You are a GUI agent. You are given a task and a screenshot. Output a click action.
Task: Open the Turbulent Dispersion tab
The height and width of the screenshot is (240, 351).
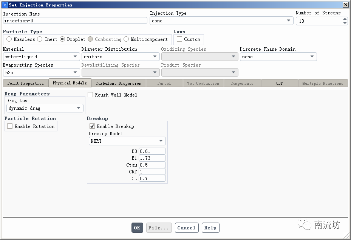(118, 83)
